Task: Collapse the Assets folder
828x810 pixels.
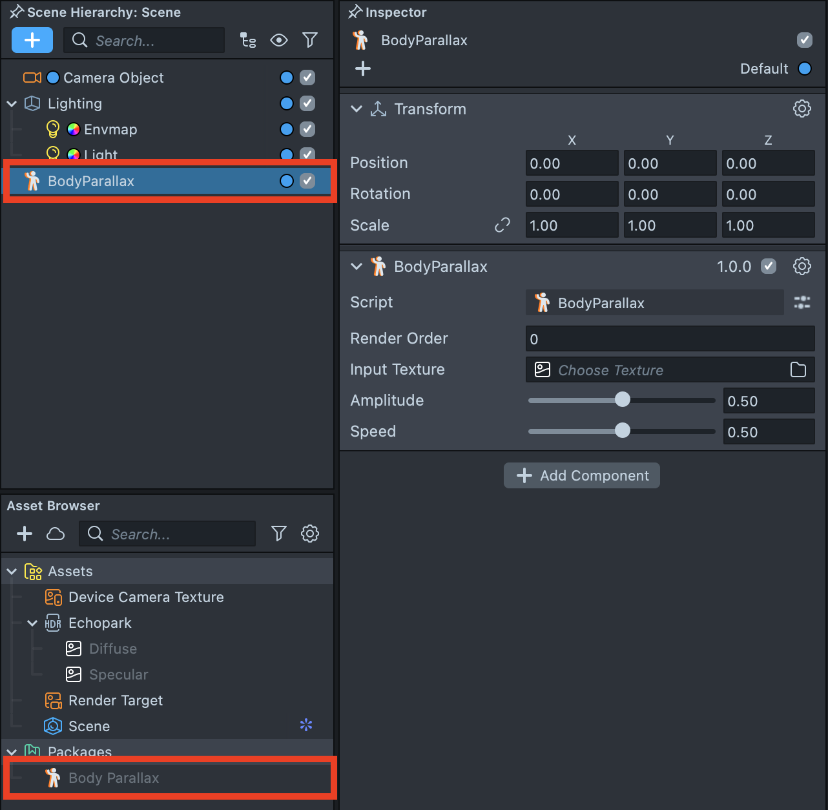Action: tap(12, 572)
